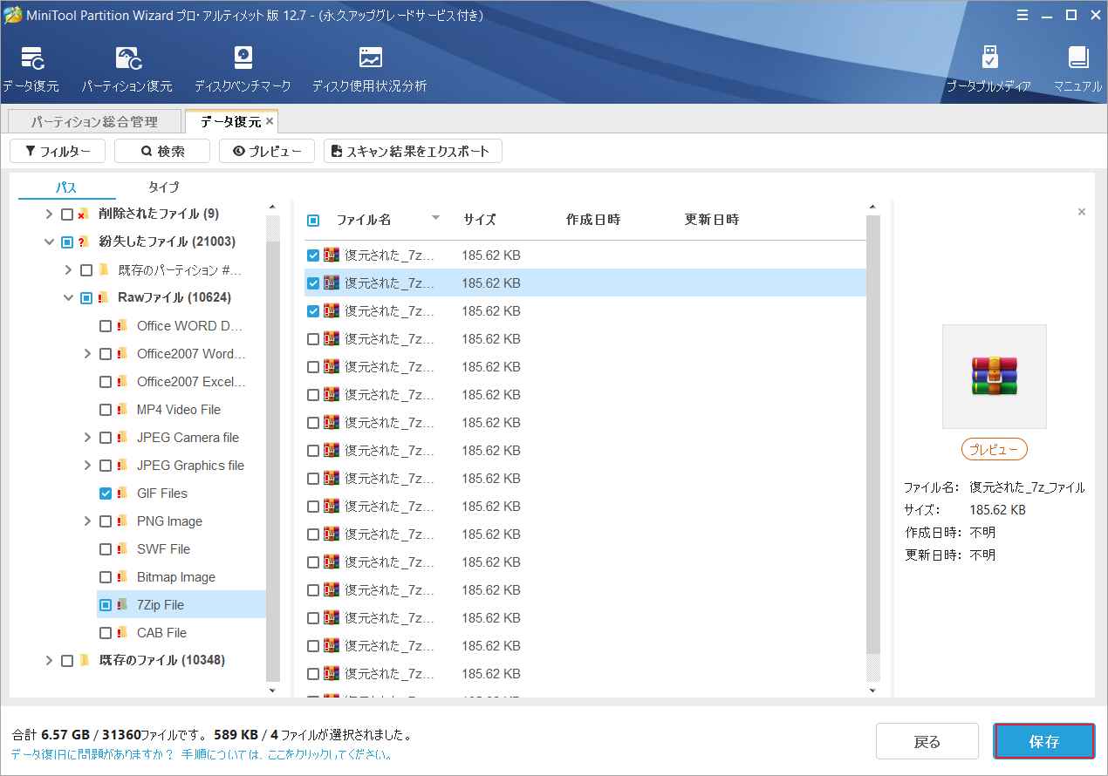Start ディスクベンチマーク (Disk Benchmark)
The width and height of the screenshot is (1108, 776).
pos(242,65)
